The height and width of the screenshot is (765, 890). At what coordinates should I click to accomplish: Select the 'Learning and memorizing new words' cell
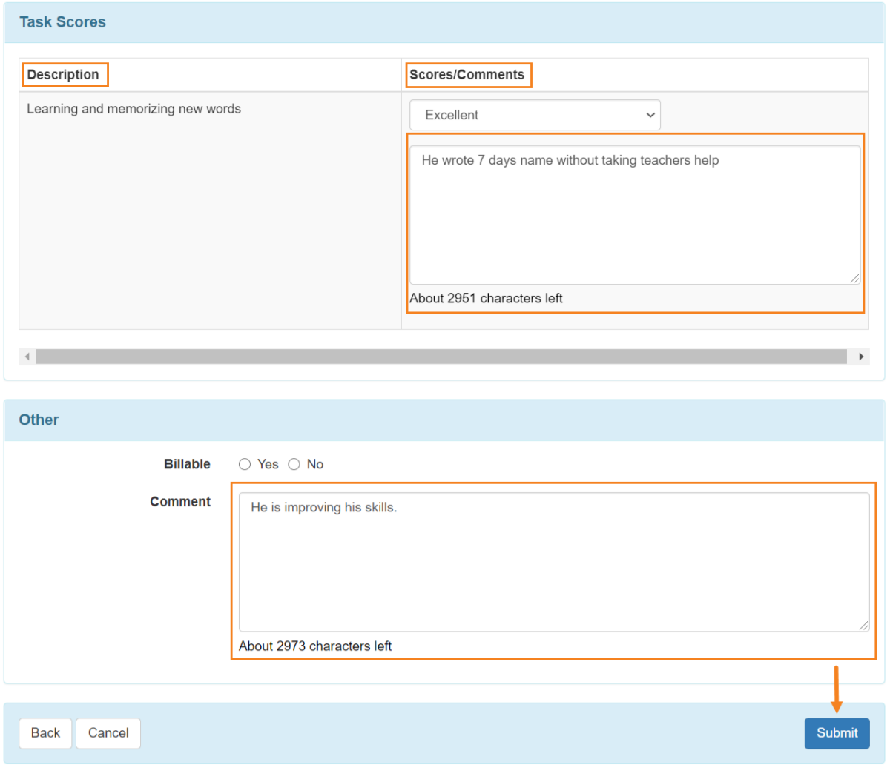(x=134, y=109)
